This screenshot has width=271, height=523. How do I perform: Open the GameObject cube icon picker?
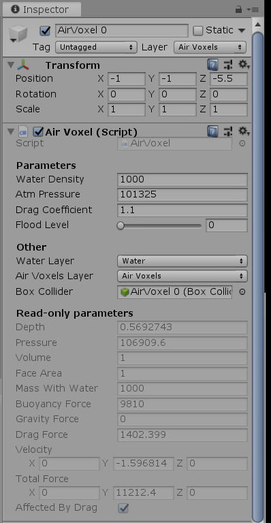point(18,33)
